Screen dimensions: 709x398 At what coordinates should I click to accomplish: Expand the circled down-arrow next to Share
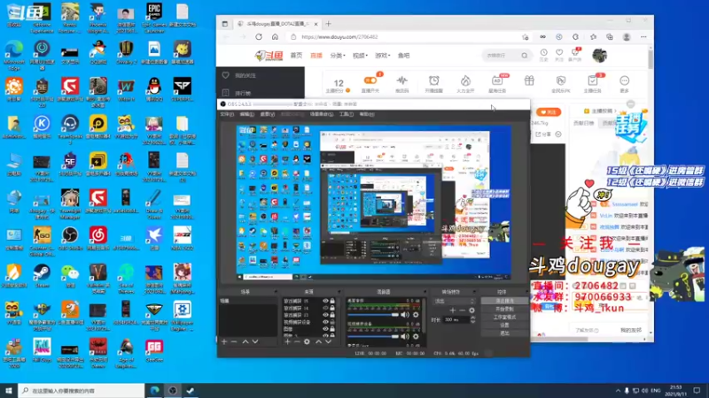(558, 134)
